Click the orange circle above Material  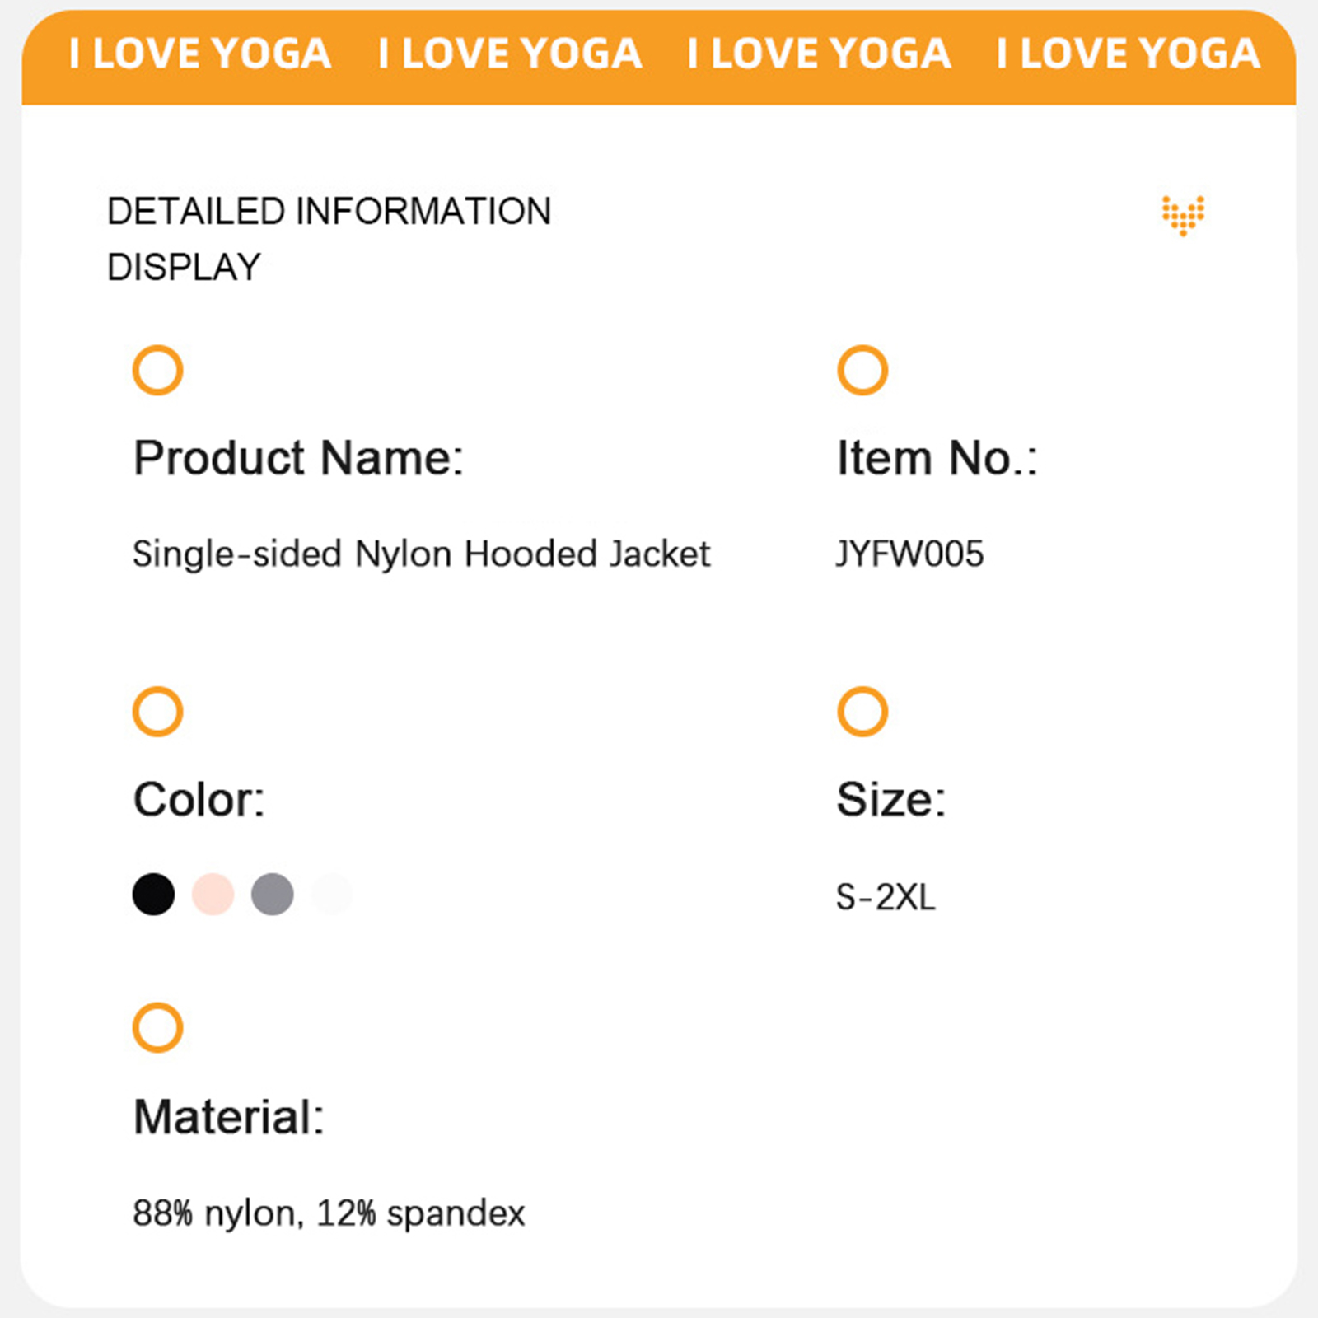pos(157,1027)
